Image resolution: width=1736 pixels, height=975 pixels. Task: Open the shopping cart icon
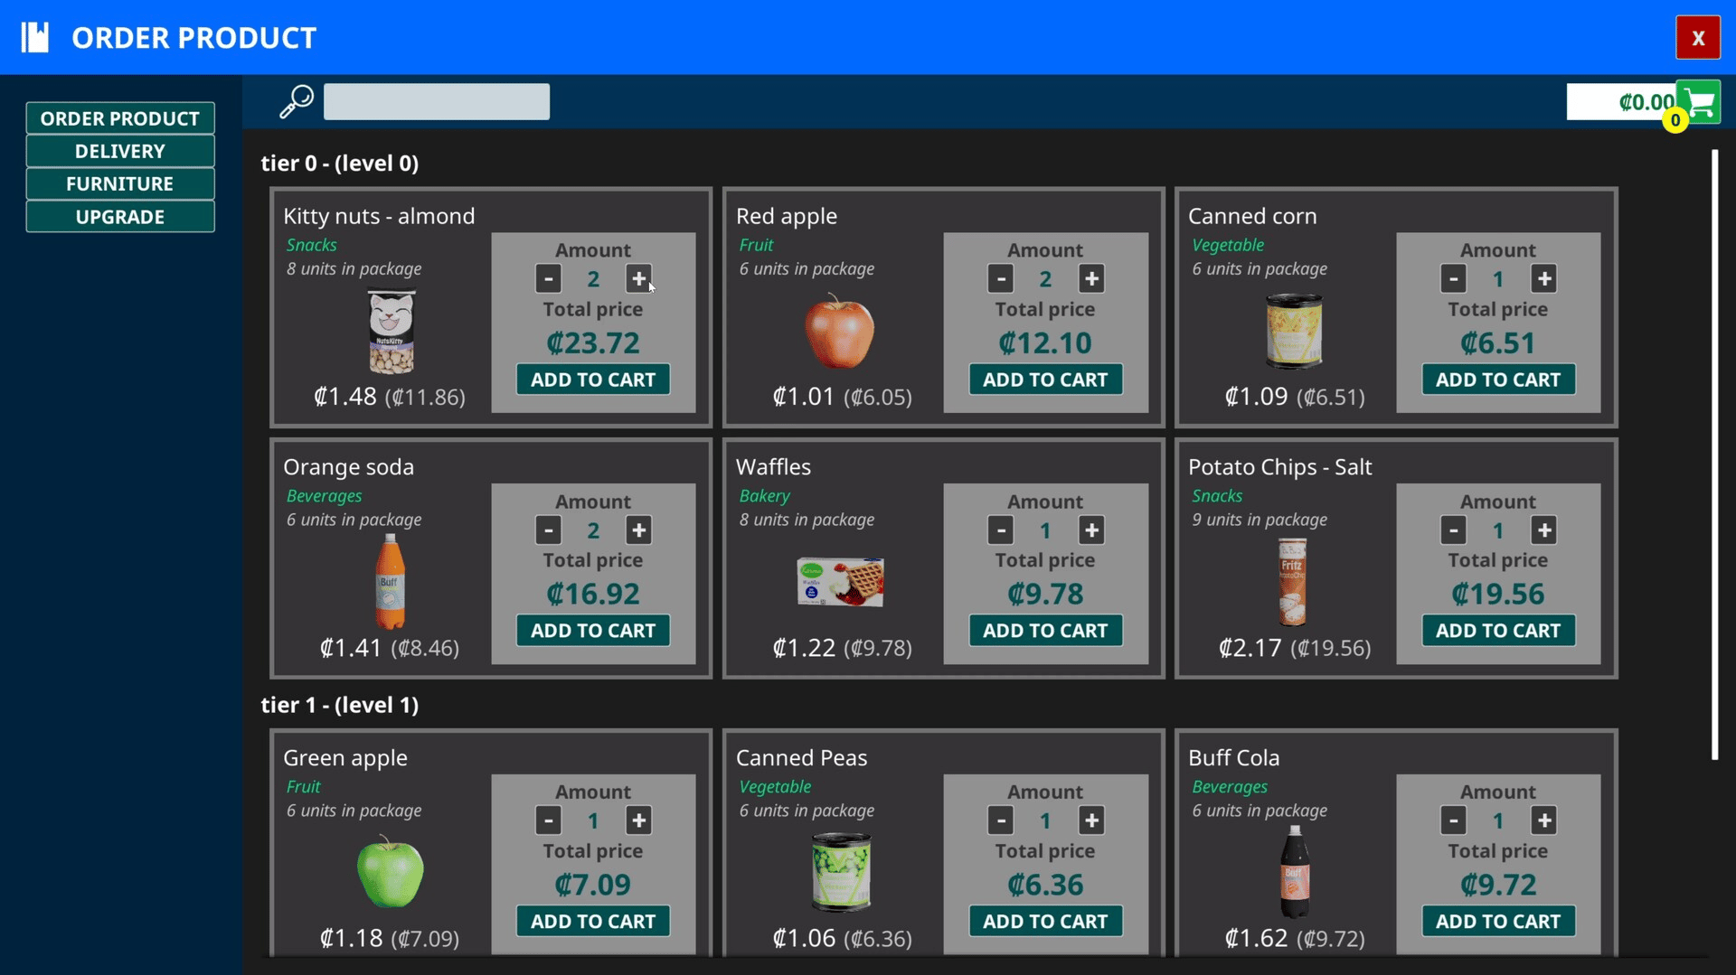pos(1698,101)
